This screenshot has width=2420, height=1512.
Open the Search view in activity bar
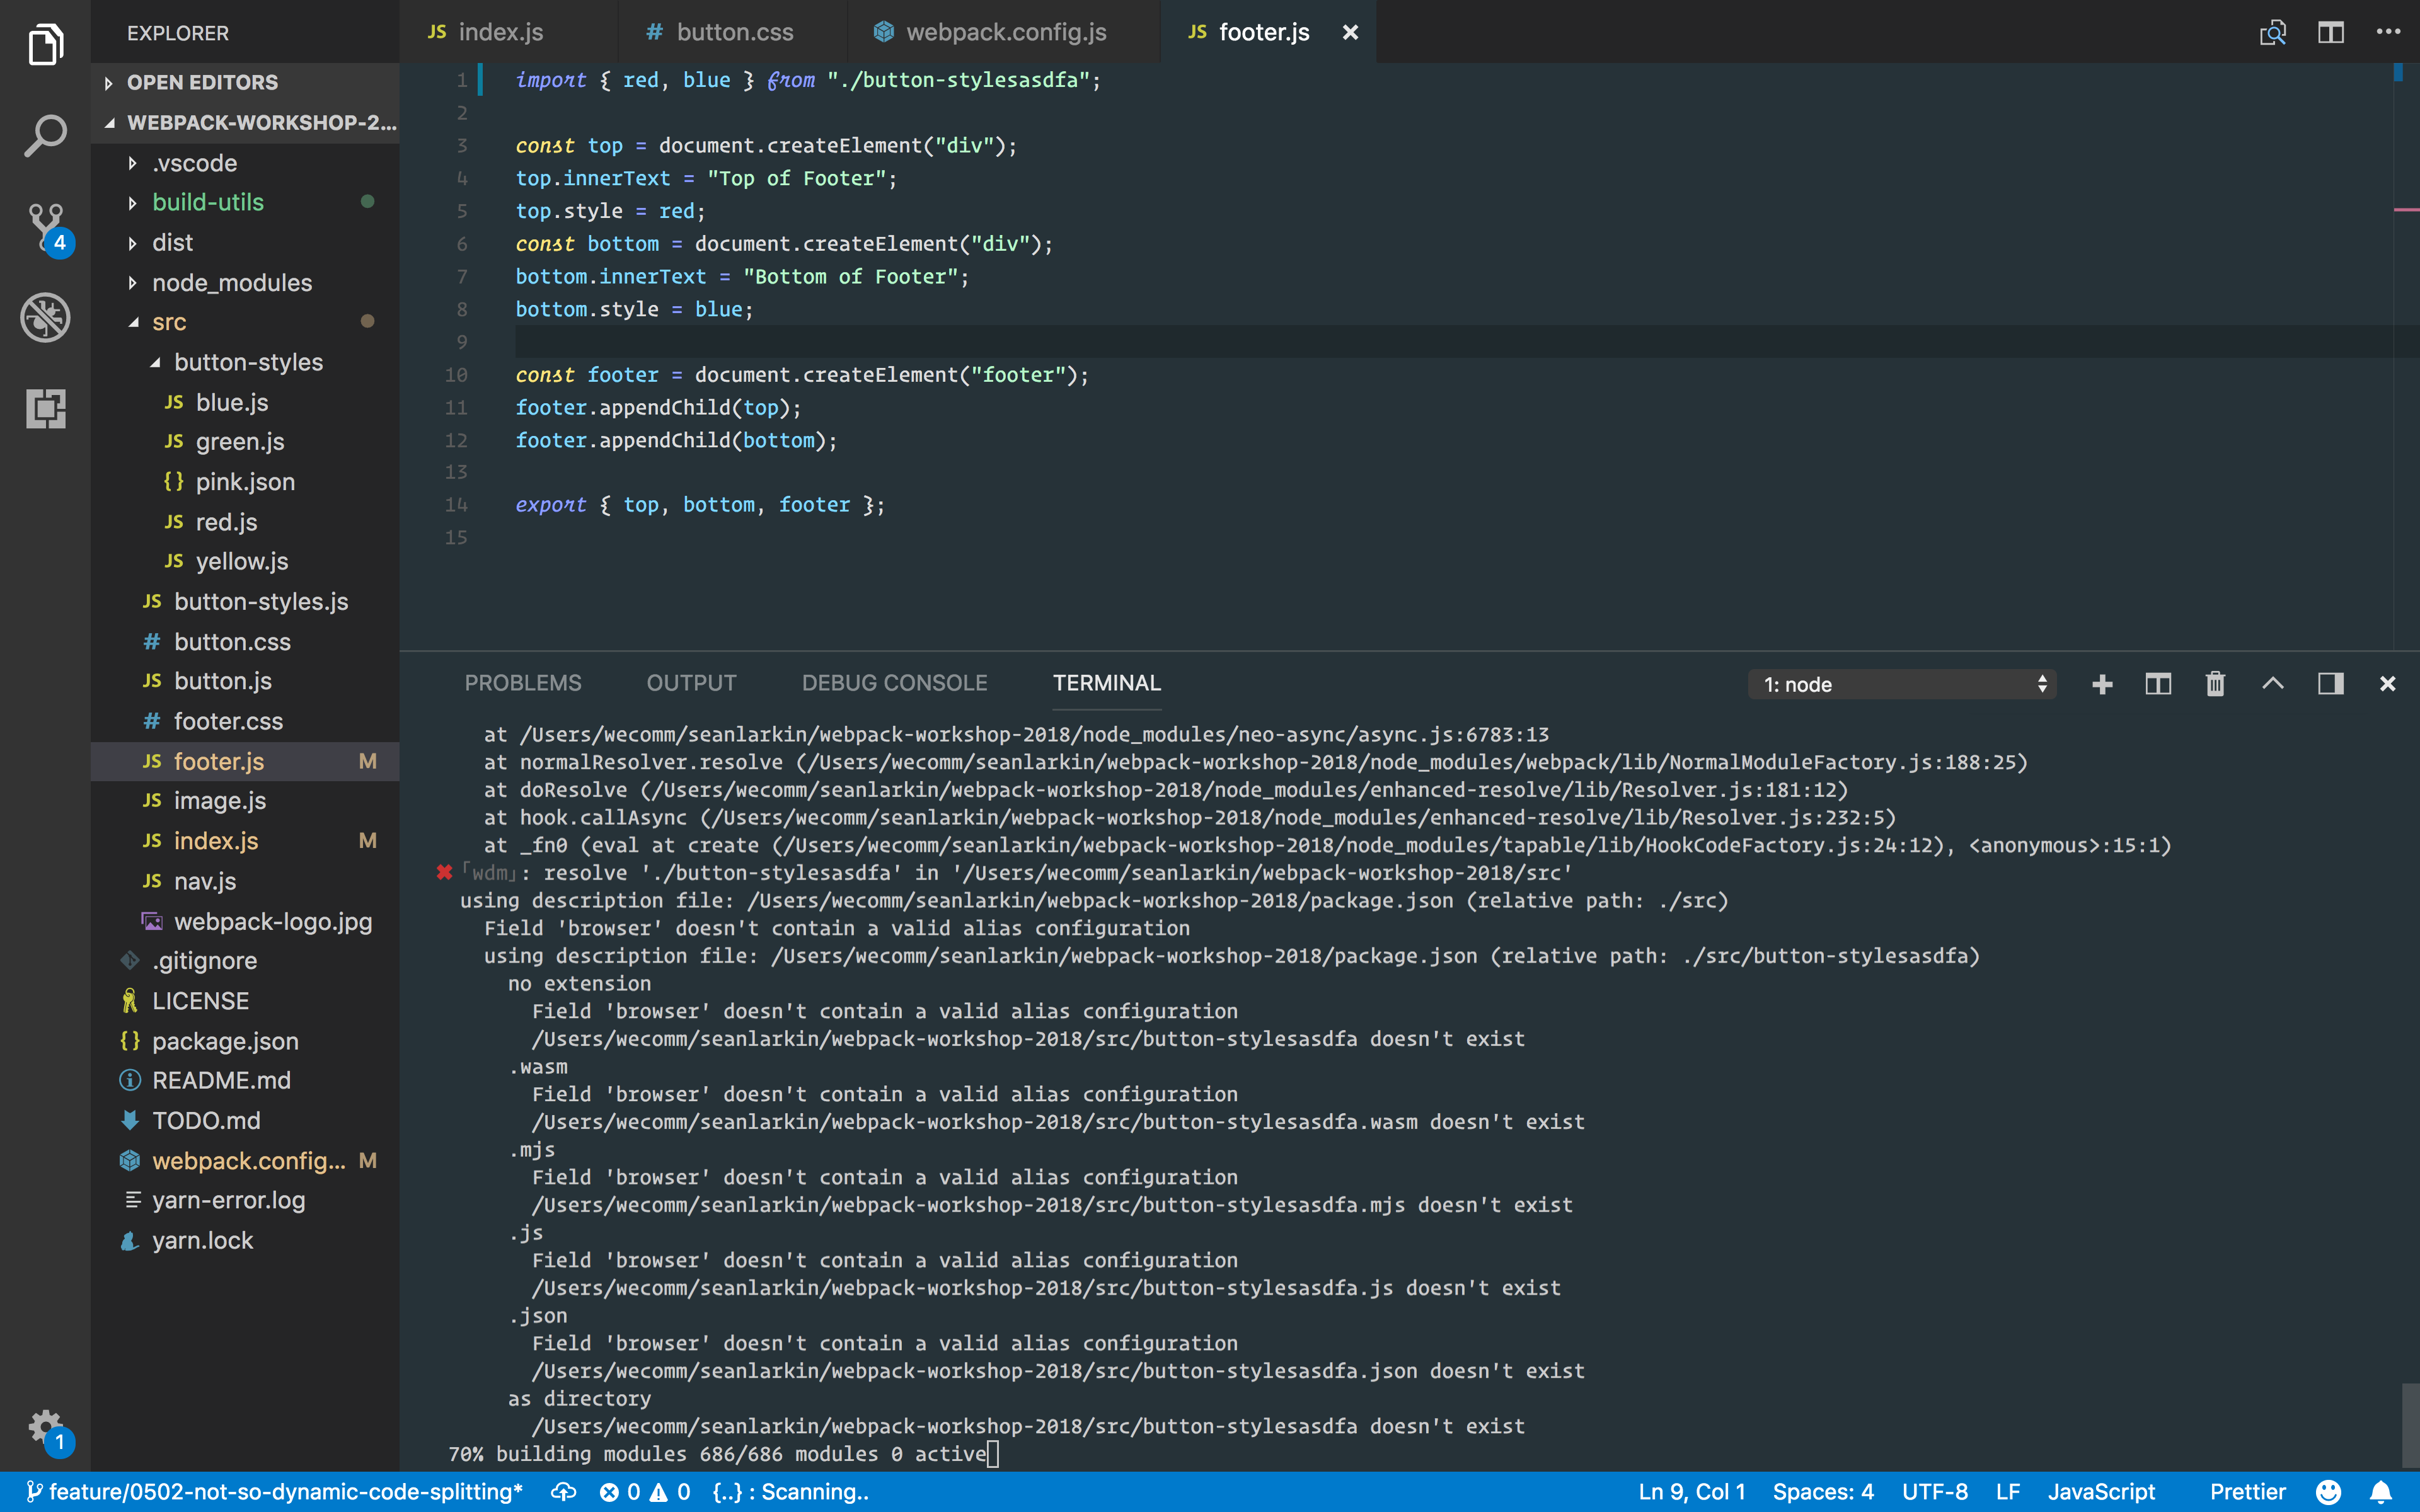(45, 136)
